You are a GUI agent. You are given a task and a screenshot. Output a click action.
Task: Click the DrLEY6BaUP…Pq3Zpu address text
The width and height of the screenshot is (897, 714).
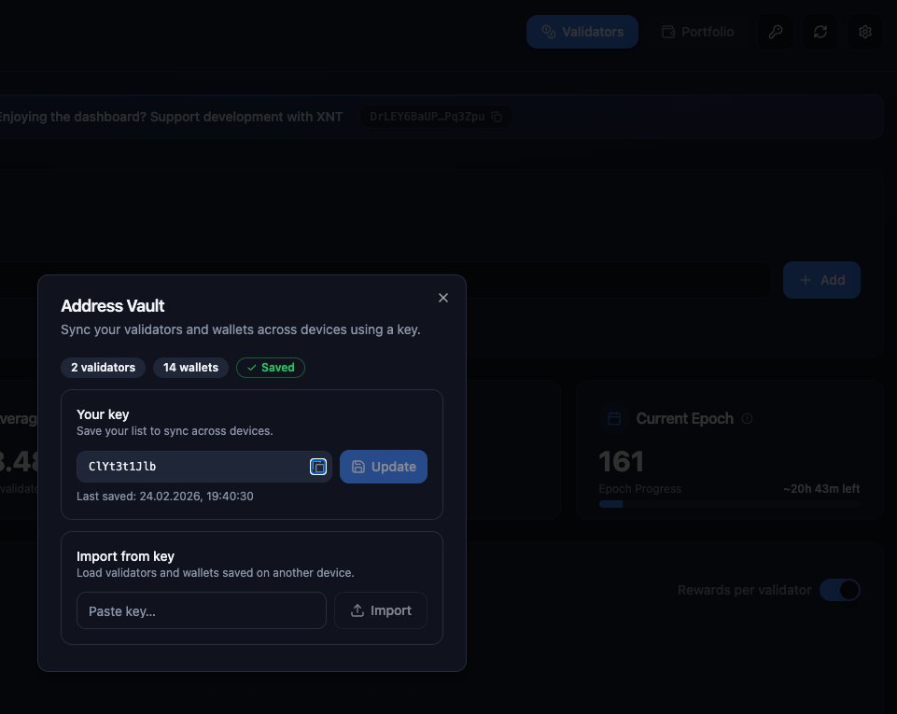(427, 117)
